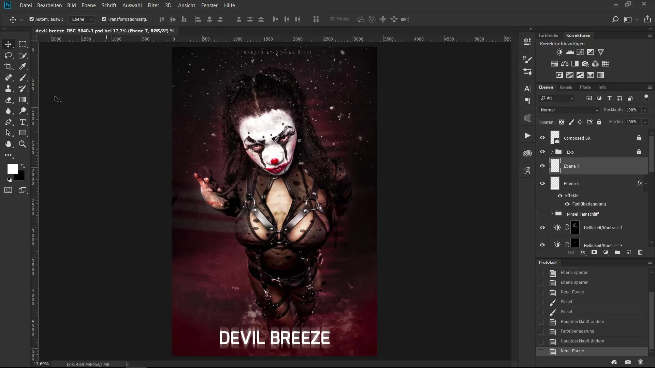Viewport: 655px width, 368px height.
Task: Select the Pen tool
Action: coord(8,122)
